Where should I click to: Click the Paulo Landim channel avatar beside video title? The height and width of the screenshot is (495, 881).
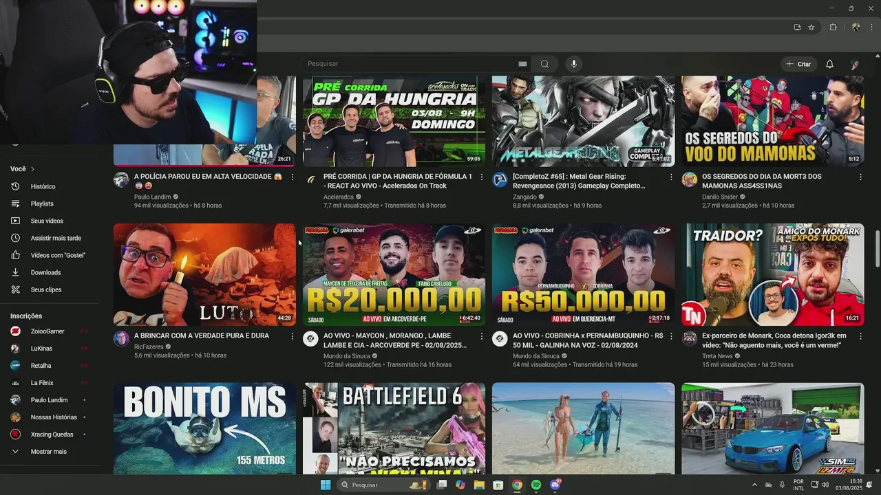[121, 180]
